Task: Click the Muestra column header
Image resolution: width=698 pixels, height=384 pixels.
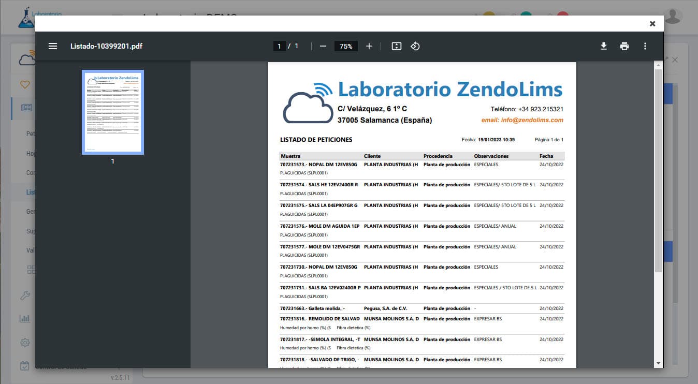Action: (290, 156)
